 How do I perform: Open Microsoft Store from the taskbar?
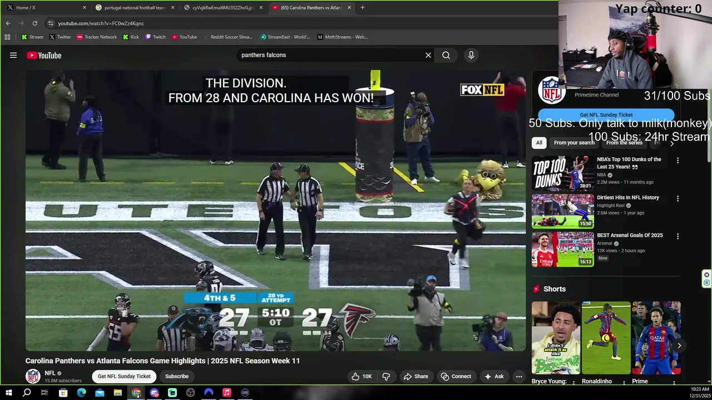[63, 393]
